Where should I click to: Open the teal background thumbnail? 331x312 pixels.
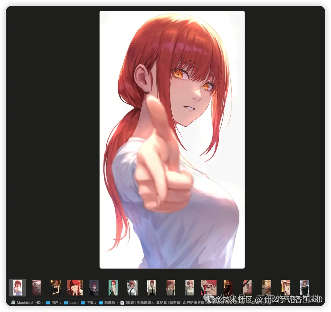(x=113, y=288)
